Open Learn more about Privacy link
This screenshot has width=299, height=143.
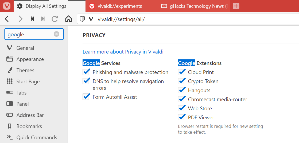(123, 52)
